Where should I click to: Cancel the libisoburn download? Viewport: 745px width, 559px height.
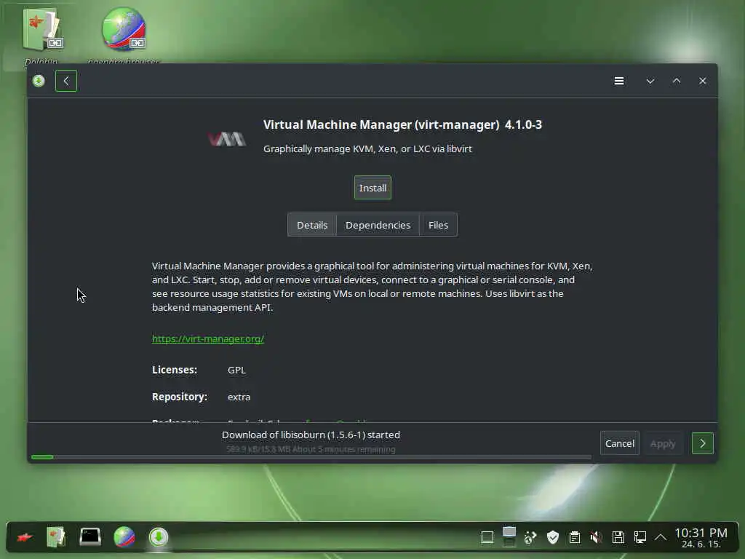620,443
